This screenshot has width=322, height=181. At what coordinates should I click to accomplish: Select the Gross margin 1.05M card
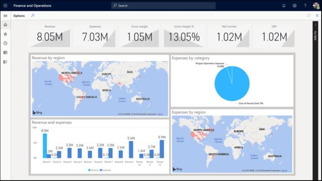(139, 36)
